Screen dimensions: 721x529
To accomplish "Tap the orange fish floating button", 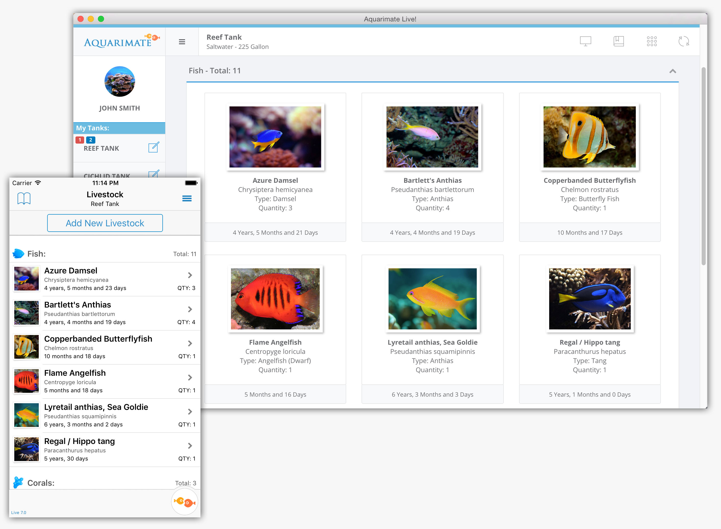I will 184,502.
